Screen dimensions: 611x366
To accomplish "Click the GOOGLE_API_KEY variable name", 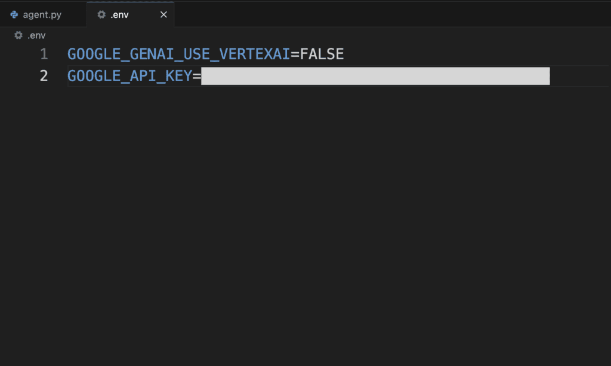I will pos(129,76).
